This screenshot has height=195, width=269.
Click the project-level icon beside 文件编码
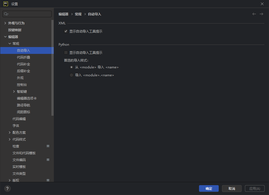[48, 160]
